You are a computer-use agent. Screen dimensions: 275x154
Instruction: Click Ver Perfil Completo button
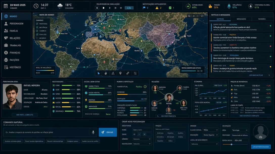[x=25, y=115]
